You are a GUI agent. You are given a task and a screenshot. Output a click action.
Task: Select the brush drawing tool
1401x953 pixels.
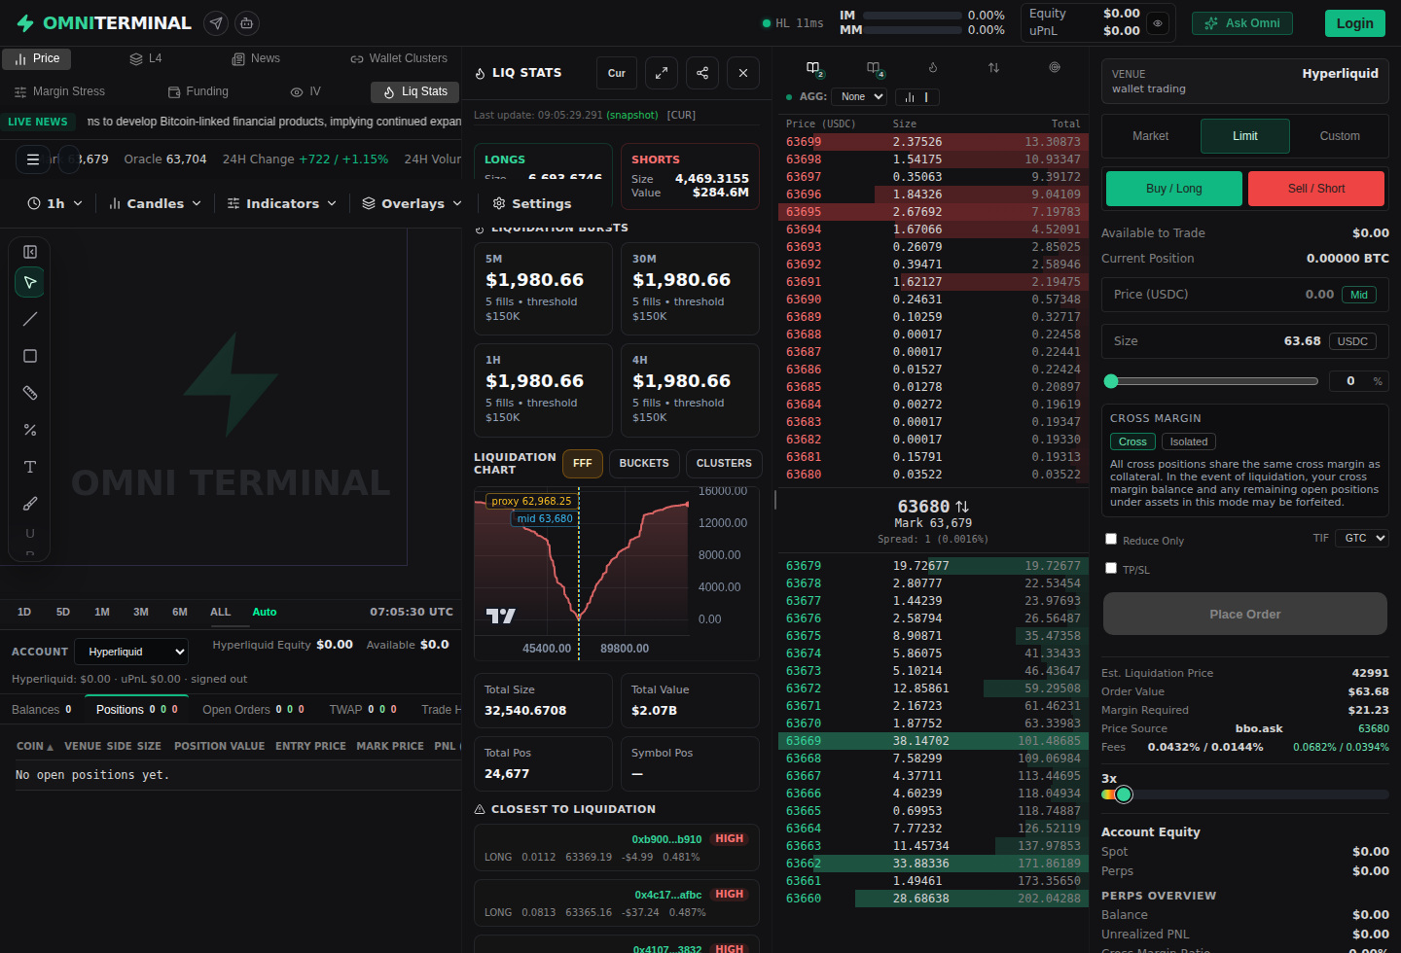[x=30, y=504]
